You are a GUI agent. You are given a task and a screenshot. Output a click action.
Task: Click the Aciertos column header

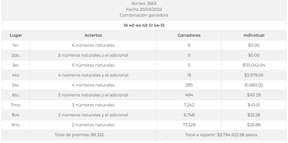[93, 35]
